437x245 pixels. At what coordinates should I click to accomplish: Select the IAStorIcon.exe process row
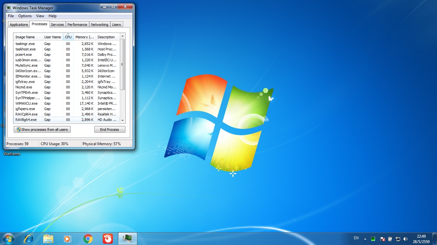pyautogui.click(x=67, y=71)
